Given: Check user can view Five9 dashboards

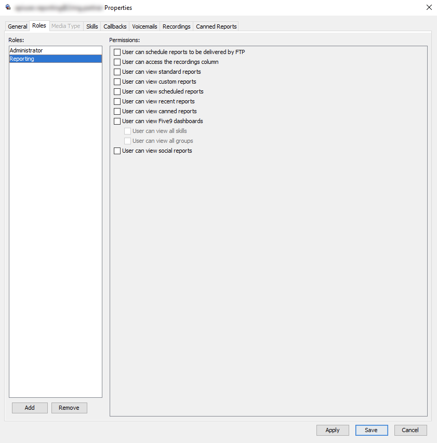Looking at the screenshot, I should (x=117, y=121).
